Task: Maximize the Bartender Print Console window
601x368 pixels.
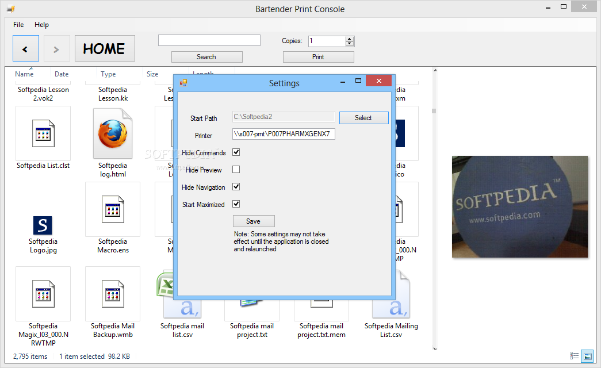Action: pos(564,6)
